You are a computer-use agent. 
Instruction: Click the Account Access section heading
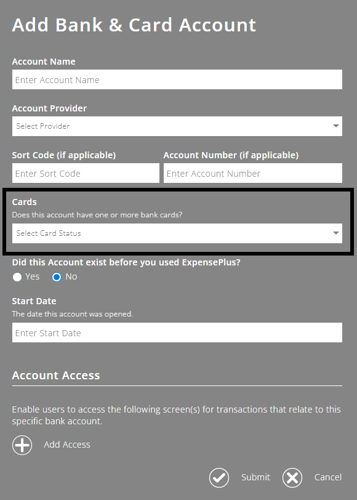(x=55, y=375)
